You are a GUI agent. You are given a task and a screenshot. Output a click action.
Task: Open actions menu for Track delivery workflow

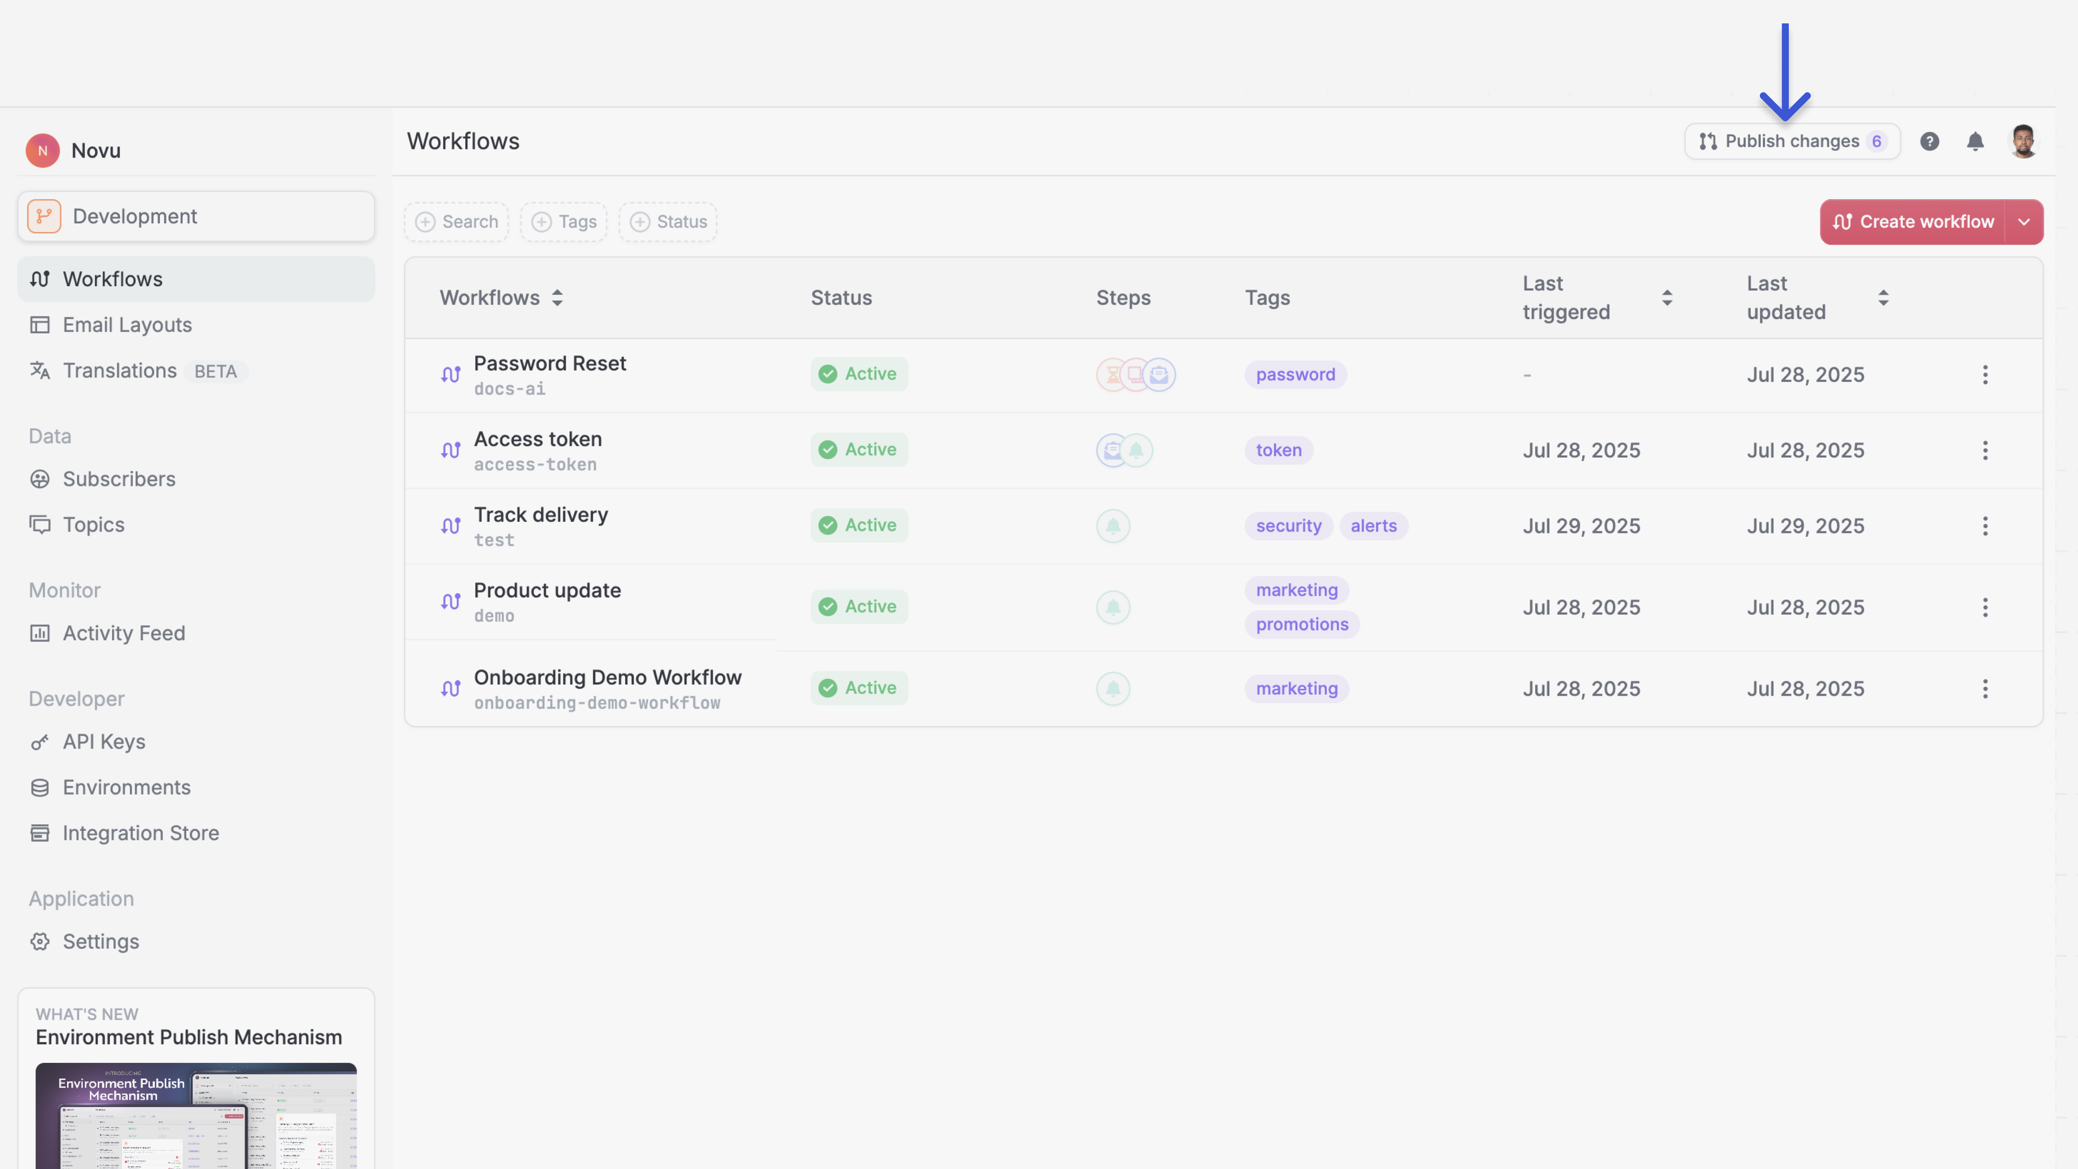[1985, 525]
